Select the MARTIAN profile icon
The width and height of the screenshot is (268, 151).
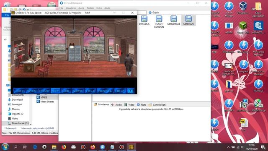pos(188,21)
